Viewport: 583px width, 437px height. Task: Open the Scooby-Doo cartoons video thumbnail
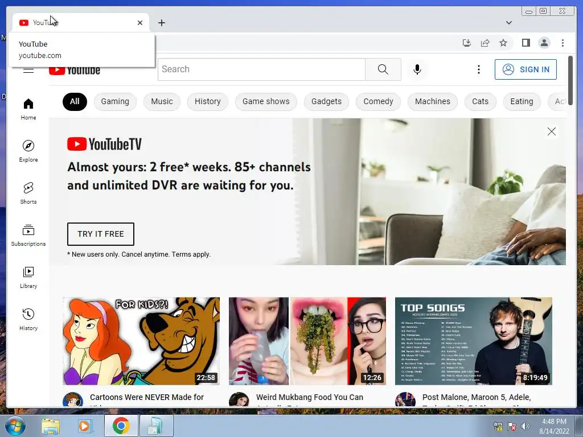point(141,341)
